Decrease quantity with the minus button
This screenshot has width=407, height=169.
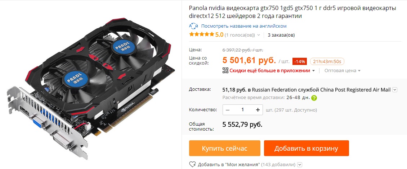tap(228, 110)
